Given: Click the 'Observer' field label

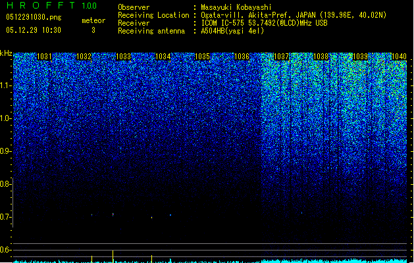Looking at the screenshot, I should click(134, 7).
